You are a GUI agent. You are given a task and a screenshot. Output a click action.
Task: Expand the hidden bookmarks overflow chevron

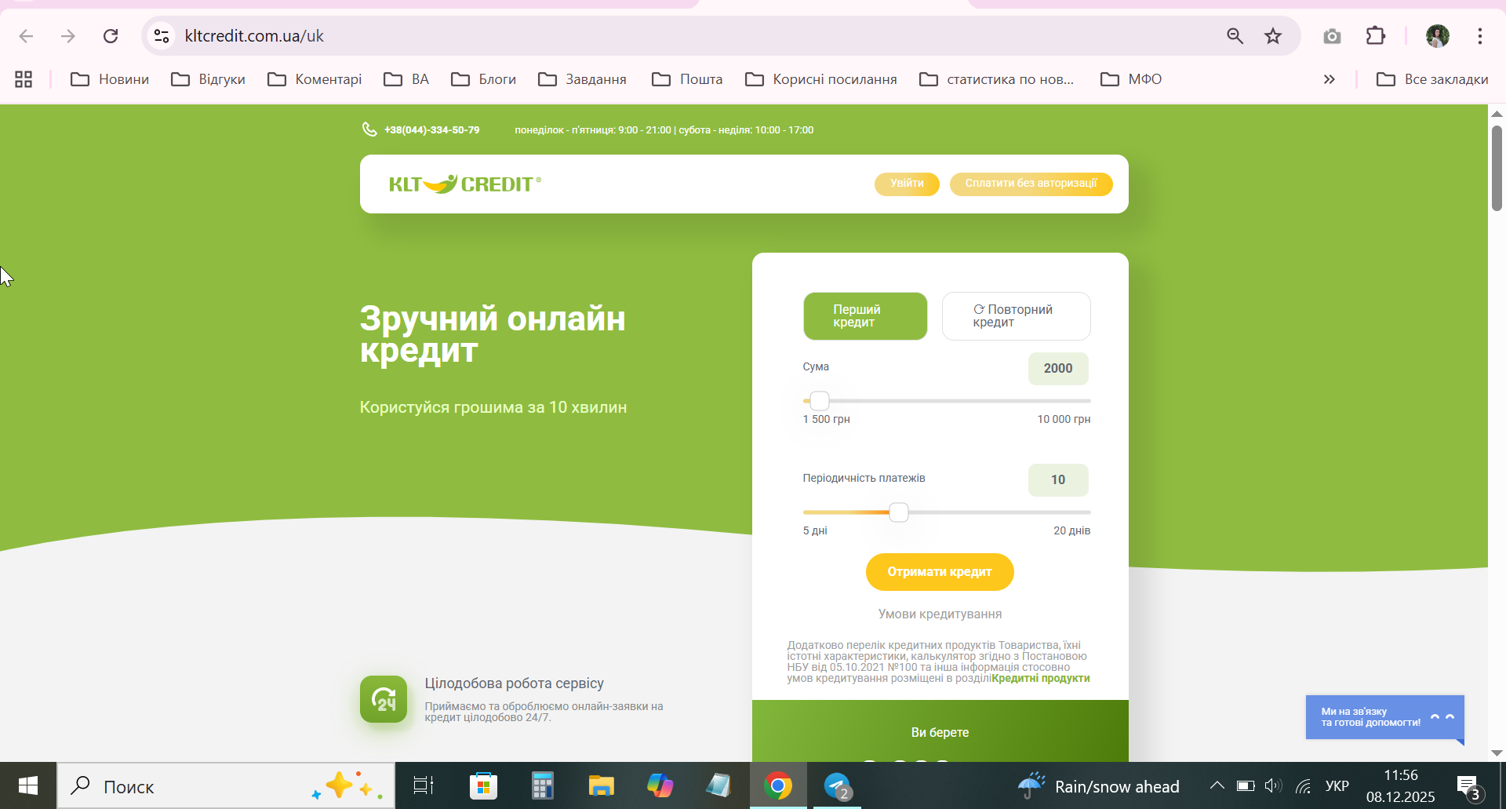click(1330, 79)
